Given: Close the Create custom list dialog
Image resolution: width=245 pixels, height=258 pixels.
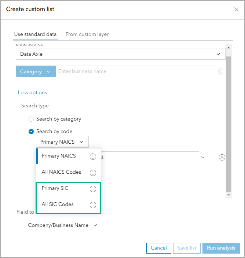Looking at the screenshot, I should 236,10.
